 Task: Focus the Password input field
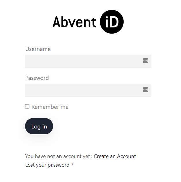[x=88, y=90]
